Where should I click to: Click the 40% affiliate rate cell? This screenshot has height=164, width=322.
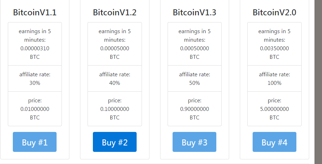coord(115,78)
